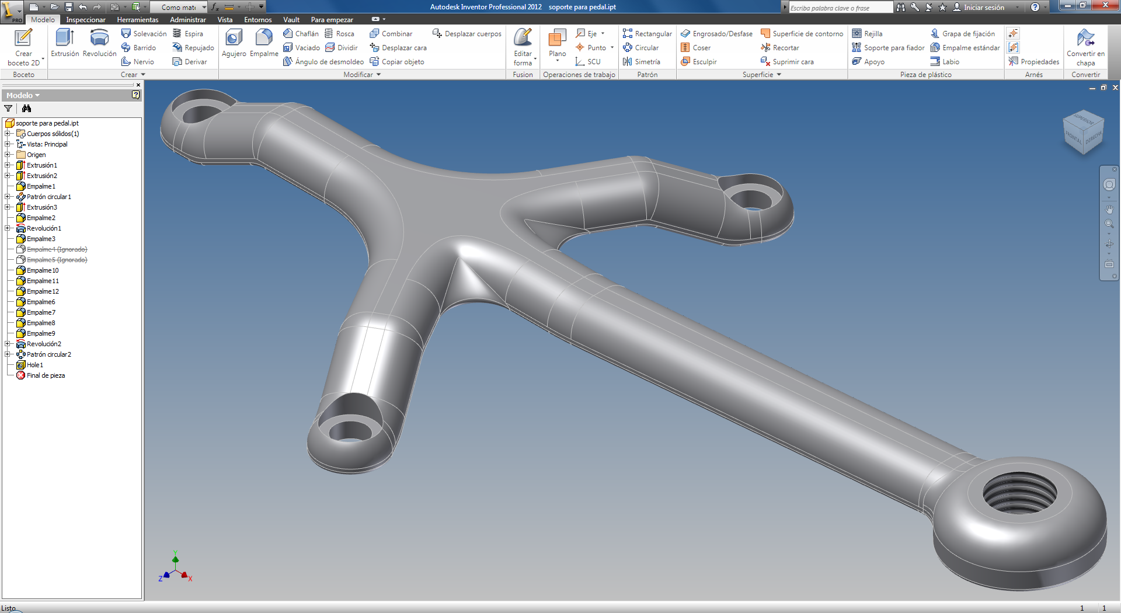The image size is (1121, 613).
Task: Expand the Cuerpos sólidos(1) node
Action: pyautogui.click(x=8, y=134)
